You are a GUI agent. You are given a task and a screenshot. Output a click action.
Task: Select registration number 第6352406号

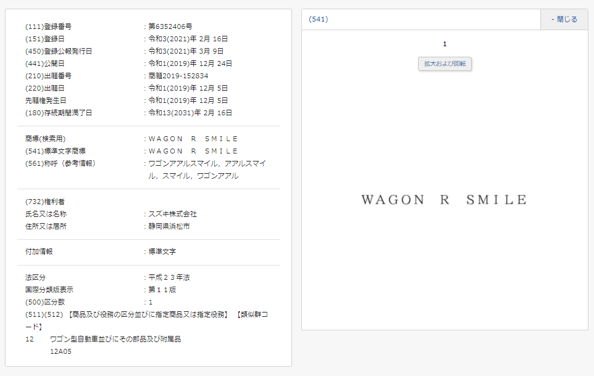pyautogui.click(x=170, y=27)
